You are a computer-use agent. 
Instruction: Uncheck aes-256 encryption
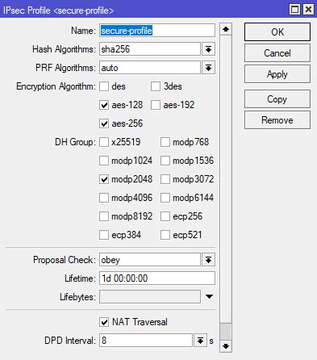click(104, 123)
